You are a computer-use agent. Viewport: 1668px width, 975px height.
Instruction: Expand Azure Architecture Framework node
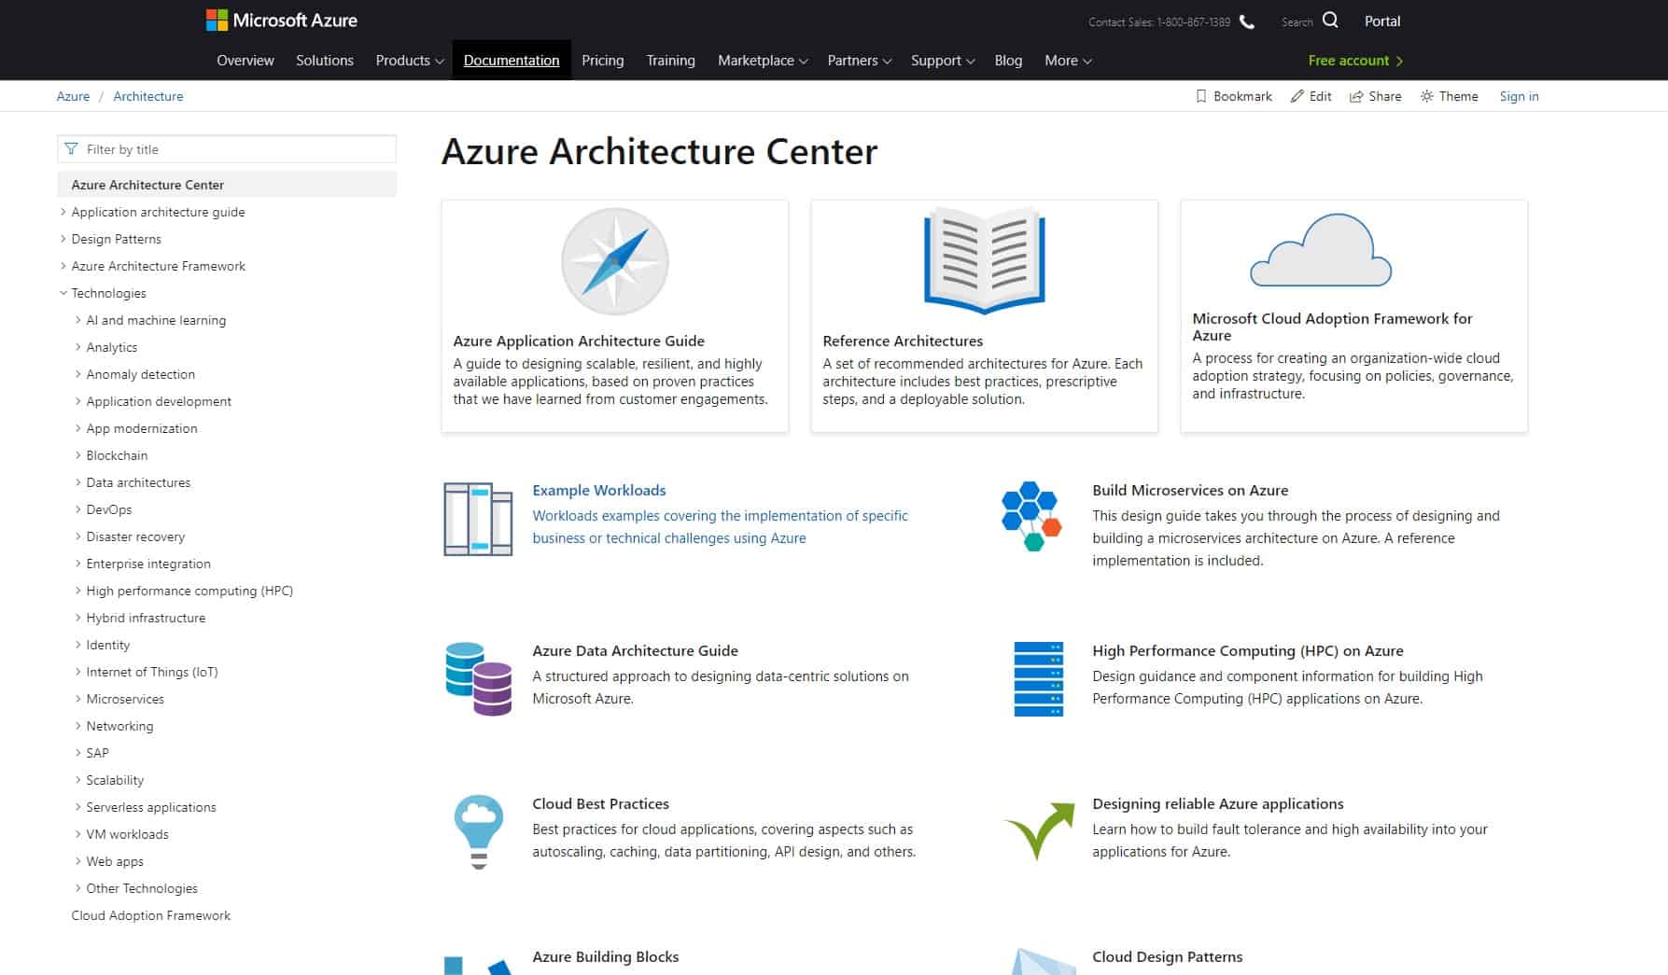point(63,266)
